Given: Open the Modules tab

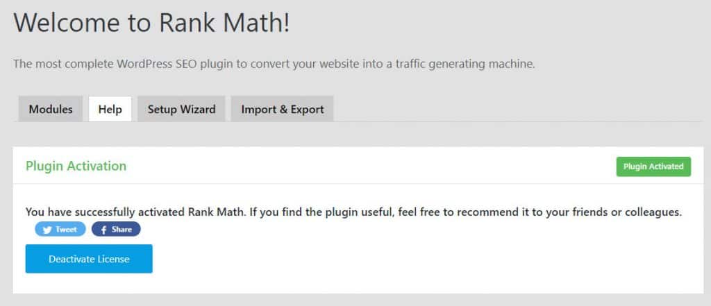Looking at the screenshot, I should click(50, 109).
